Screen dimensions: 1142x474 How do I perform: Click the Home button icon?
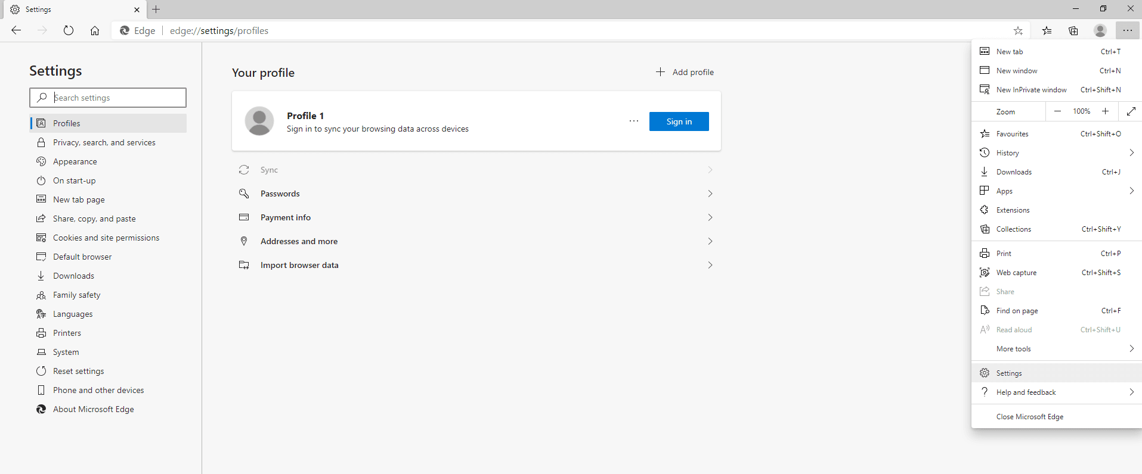[x=95, y=31]
